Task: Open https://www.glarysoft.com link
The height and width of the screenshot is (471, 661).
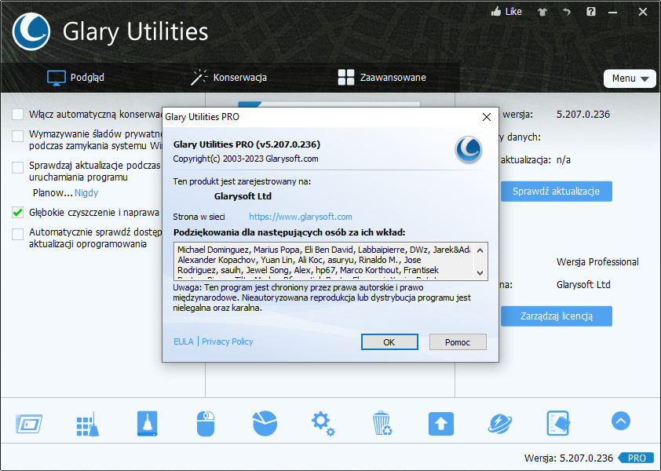Action: click(301, 217)
